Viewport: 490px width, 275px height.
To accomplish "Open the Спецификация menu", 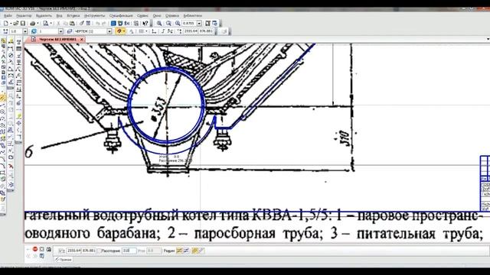I will (121, 15).
